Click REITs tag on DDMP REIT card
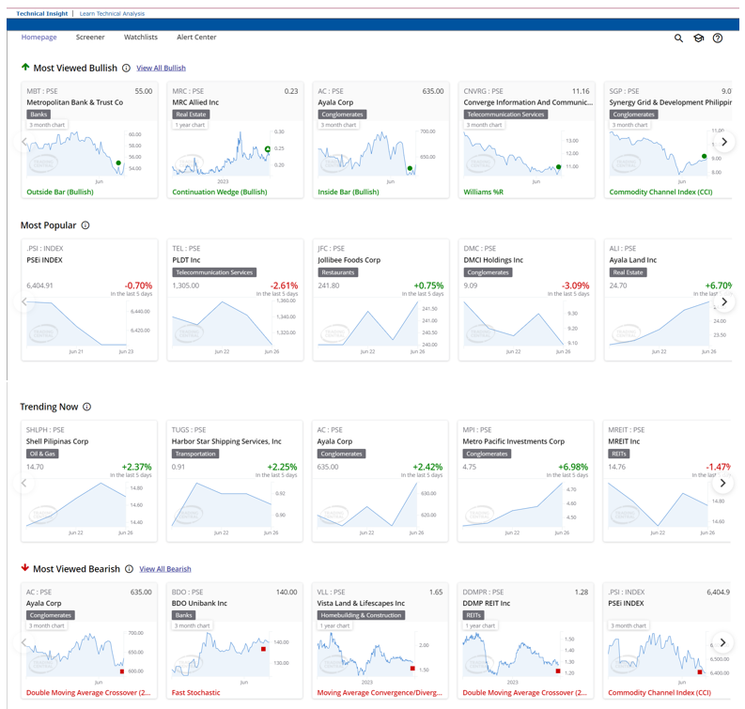Image resolution: width=745 pixels, height=709 pixels. pyautogui.click(x=473, y=615)
